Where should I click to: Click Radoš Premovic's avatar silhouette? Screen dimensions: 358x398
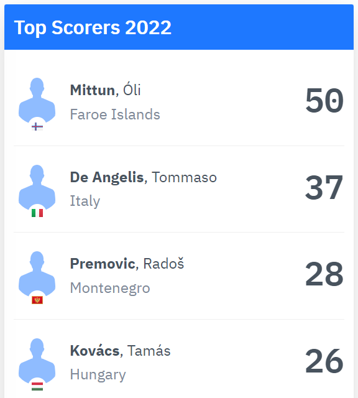click(x=37, y=274)
